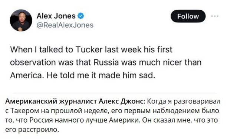Click the @RealAlexJones handle
This screenshot has width=230, height=140.
[65, 25]
